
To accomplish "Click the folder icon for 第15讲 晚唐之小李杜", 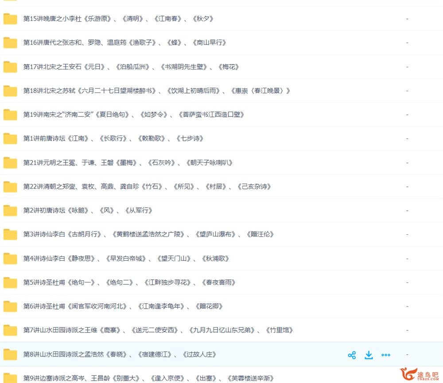I will click(10, 19).
